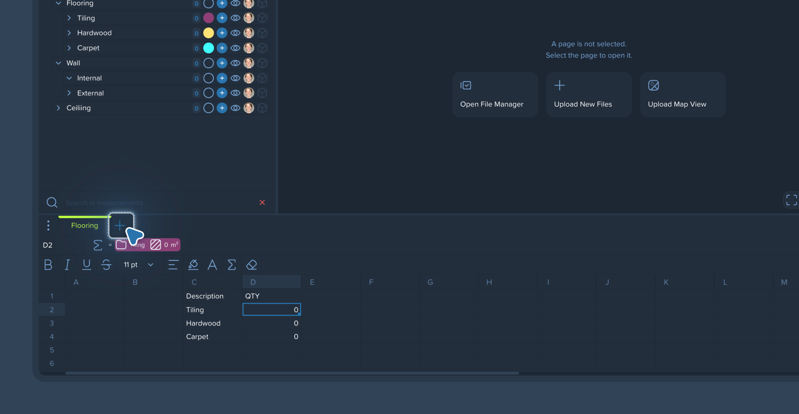Screen dimensions: 799x414
Task: Hide the Tiling group with eye icon
Action: [235, 18]
